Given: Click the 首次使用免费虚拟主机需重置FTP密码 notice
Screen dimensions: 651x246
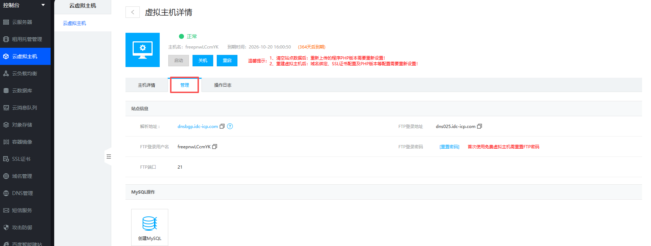Looking at the screenshot, I should [x=503, y=147].
